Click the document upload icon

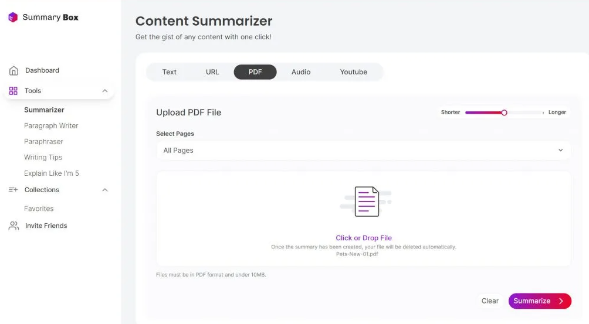[366, 202]
